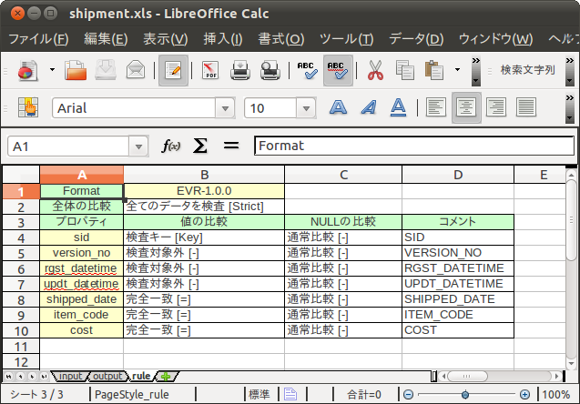
Task: Open the Name Box dropdown arrow
Action: [138, 146]
